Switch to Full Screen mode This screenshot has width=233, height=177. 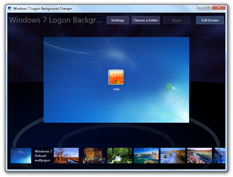pyautogui.click(x=210, y=20)
